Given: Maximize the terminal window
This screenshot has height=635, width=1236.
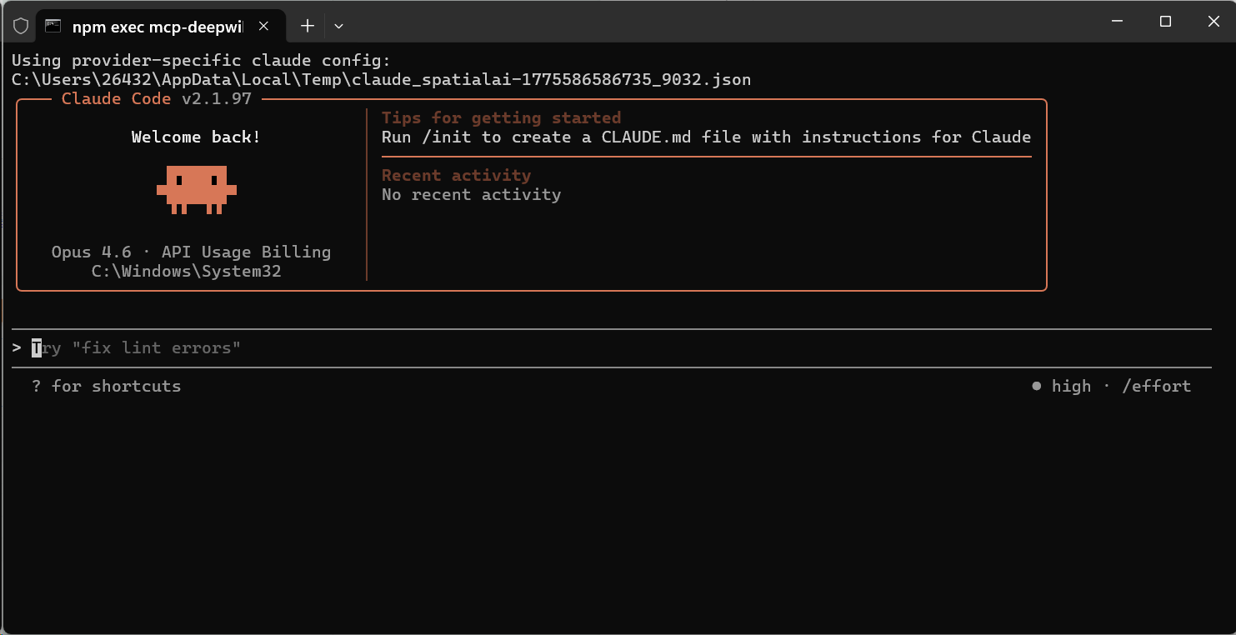Looking at the screenshot, I should click(x=1166, y=22).
